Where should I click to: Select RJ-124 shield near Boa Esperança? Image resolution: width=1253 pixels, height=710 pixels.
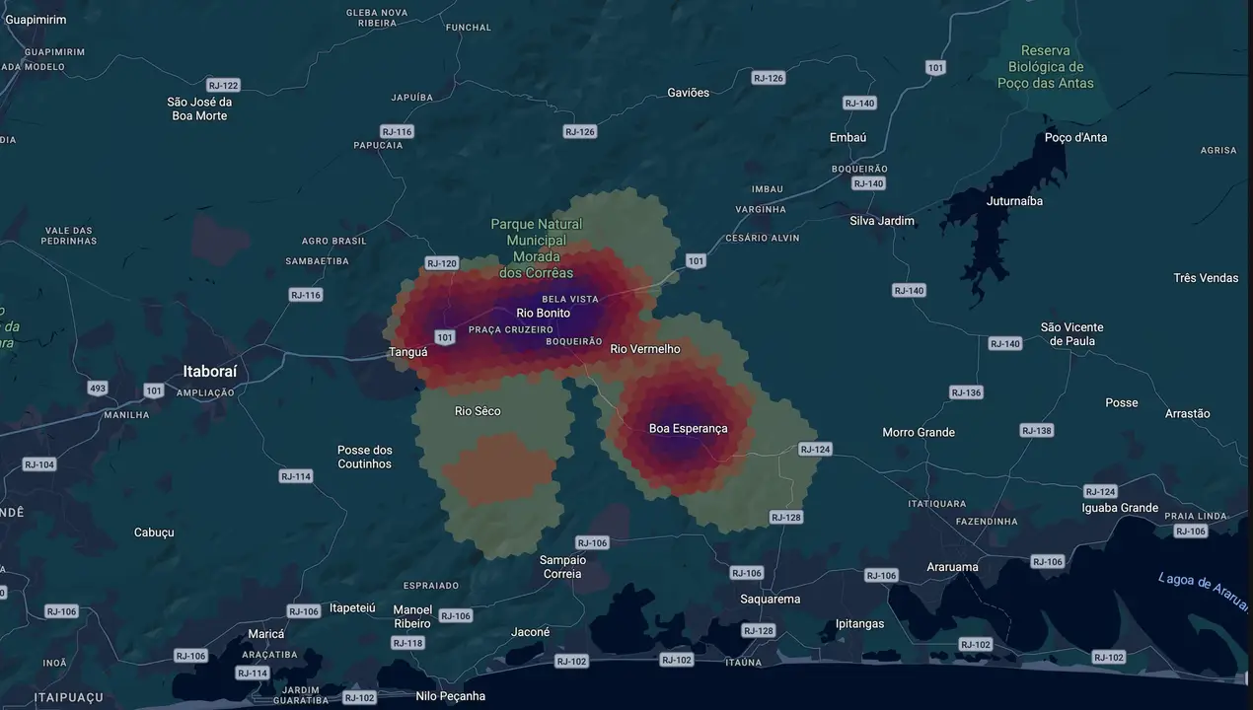coord(815,450)
